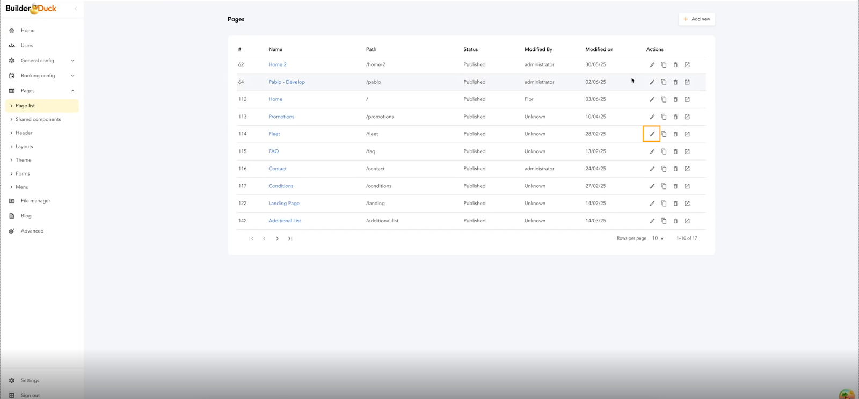Go to File manager in sidebar
This screenshot has height=399, width=859.
[35, 201]
